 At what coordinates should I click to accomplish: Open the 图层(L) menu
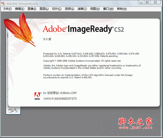coord(44,9)
